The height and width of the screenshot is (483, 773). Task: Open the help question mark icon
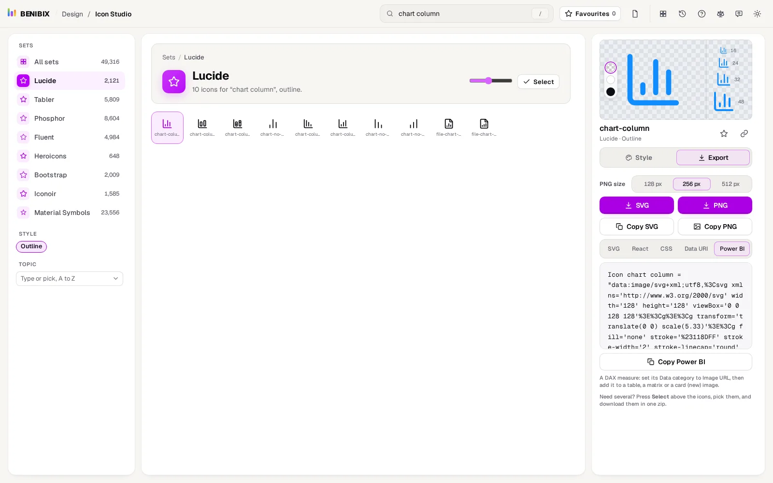(701, 14)
